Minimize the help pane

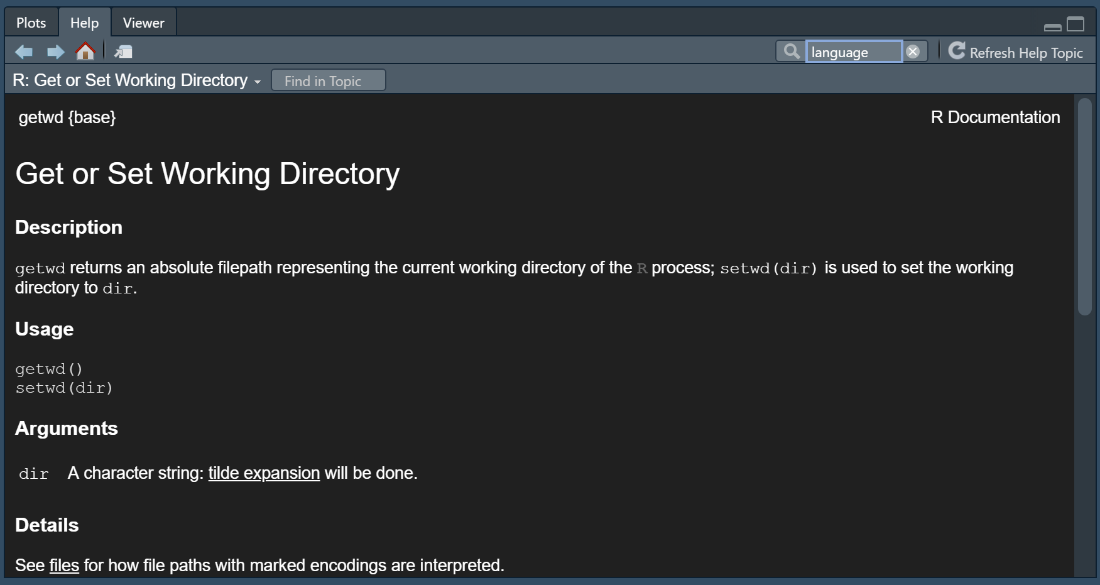click(x=1053, y=26)
